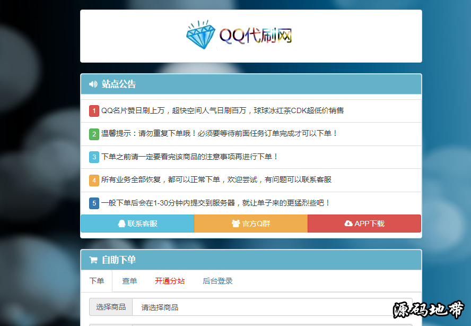Click the red number 1 badge
Viewport: 471px width, 326px height.
94,110
